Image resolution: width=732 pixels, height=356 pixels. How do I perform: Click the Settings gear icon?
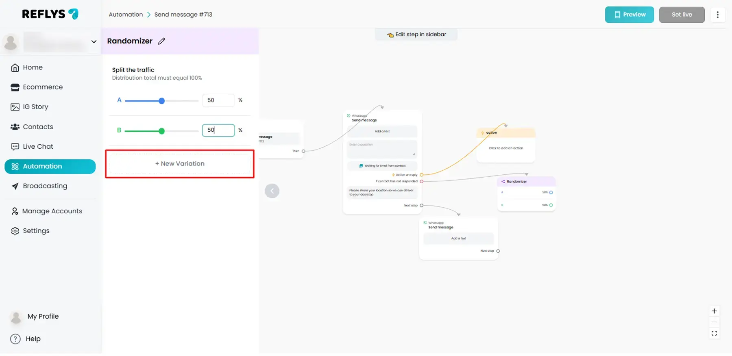tap(15, 231)
